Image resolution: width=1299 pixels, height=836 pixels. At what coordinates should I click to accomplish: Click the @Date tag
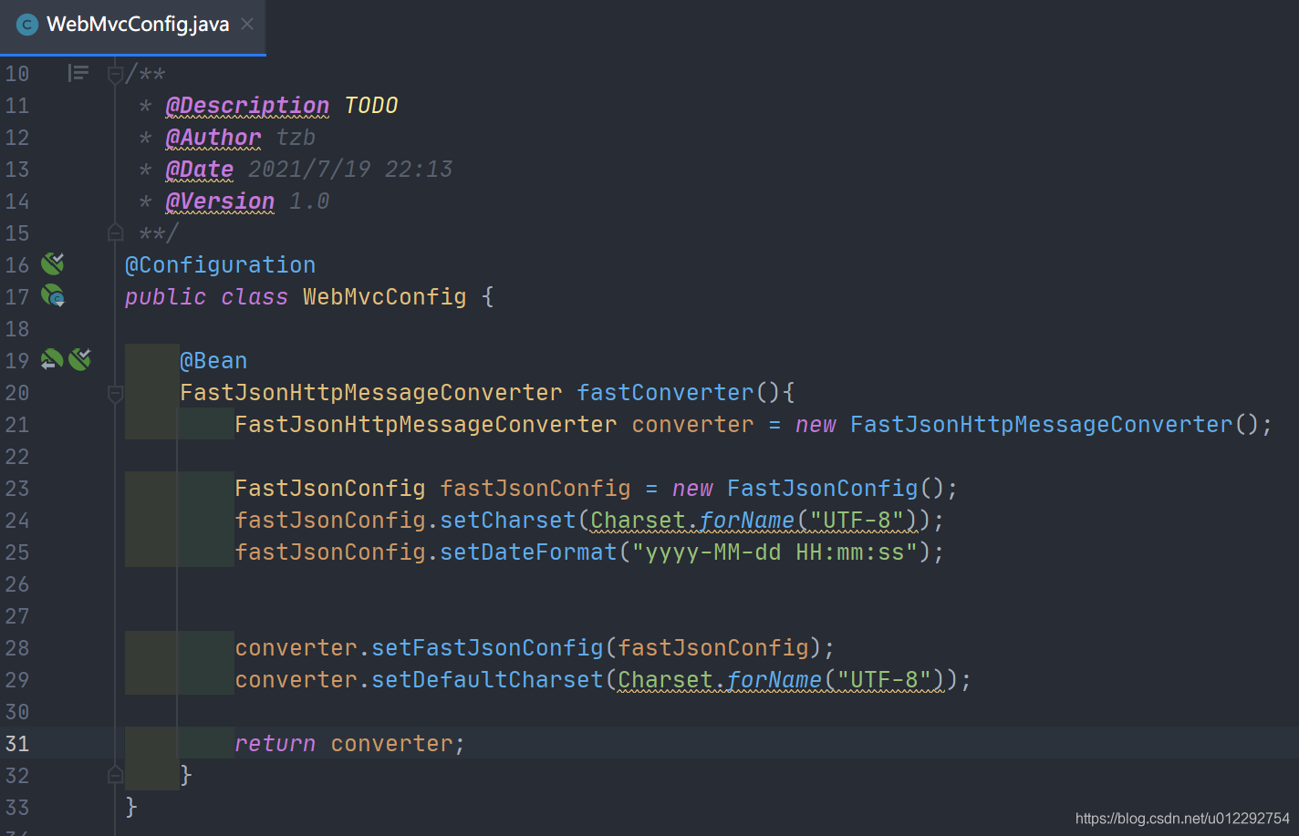[x=200, y=170]
